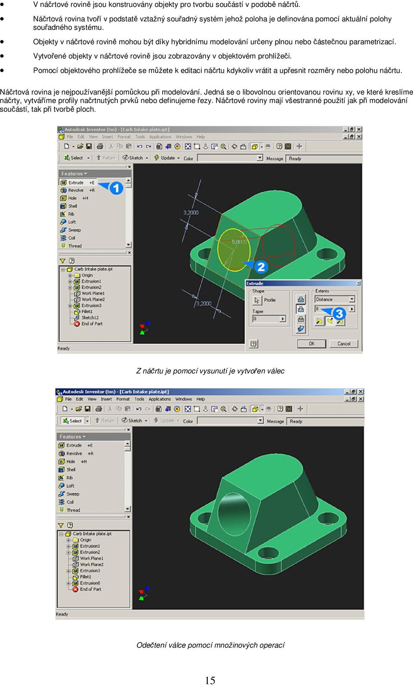Click Rotate view icon in upper screenshot toolbar
Screen dimensions: 413x685
pyautogui.click(x=234, y=146)
